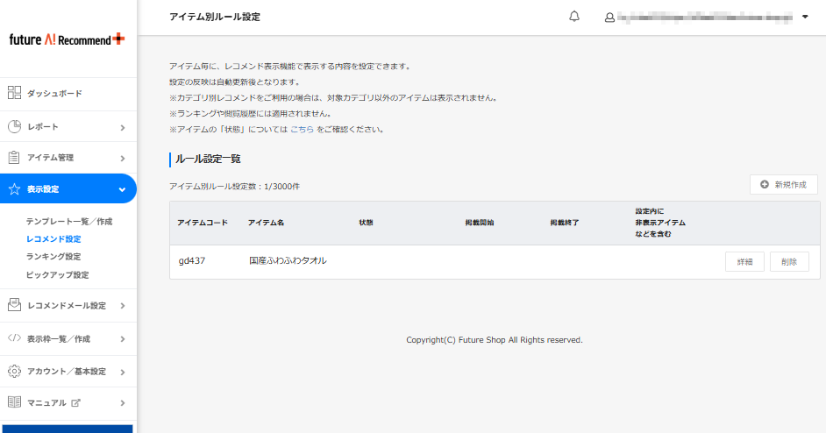Viewport: 826px width, 433px height.
Task: Click the アイテム管理 clipboard icon
Action: (14, 158)
